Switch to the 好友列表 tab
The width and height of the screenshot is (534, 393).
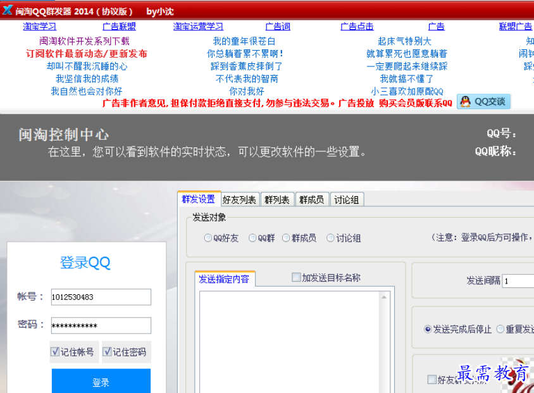tap(240, 199)
